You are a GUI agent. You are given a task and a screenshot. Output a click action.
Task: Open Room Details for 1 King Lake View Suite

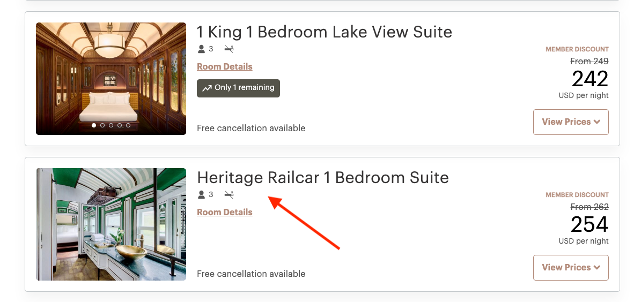(x=225, y=67)
